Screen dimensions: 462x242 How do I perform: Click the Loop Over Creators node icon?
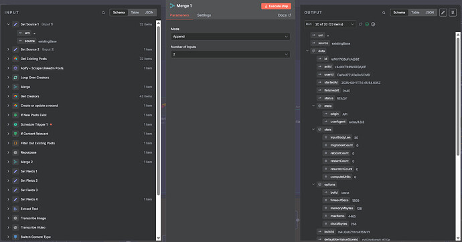point(15,78)
